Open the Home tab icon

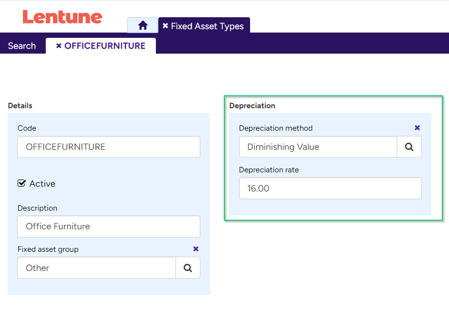(142, 25)
